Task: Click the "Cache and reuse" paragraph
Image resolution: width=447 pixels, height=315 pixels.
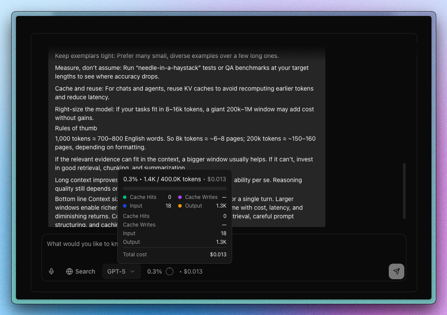Action: point(184,93)
